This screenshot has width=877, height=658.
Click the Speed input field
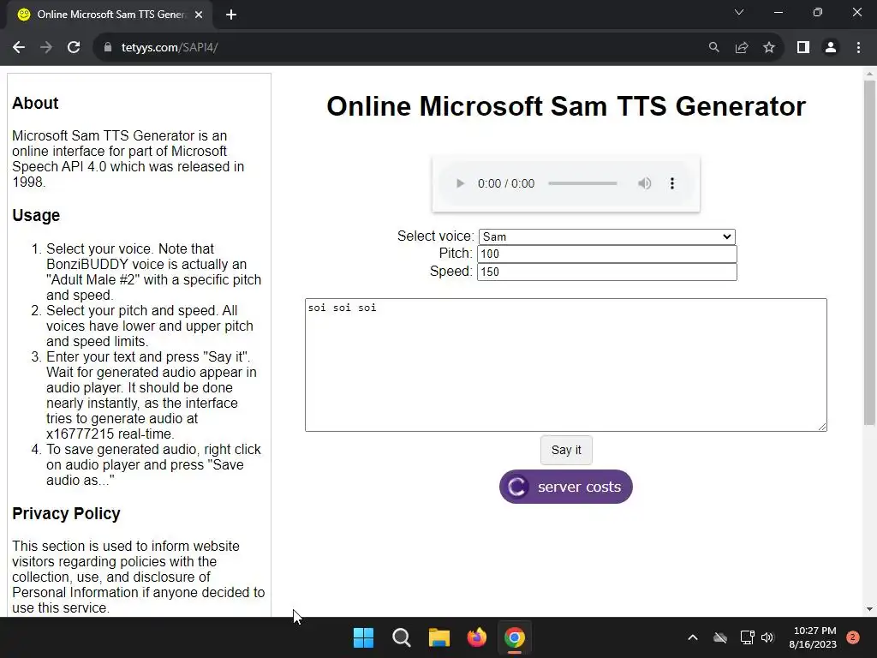point(607,272)
